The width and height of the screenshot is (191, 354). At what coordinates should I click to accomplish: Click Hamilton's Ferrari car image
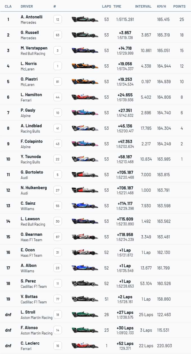(x=85, y=97)
